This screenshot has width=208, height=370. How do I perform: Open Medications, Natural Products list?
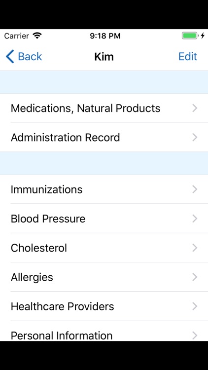point(104,108)
